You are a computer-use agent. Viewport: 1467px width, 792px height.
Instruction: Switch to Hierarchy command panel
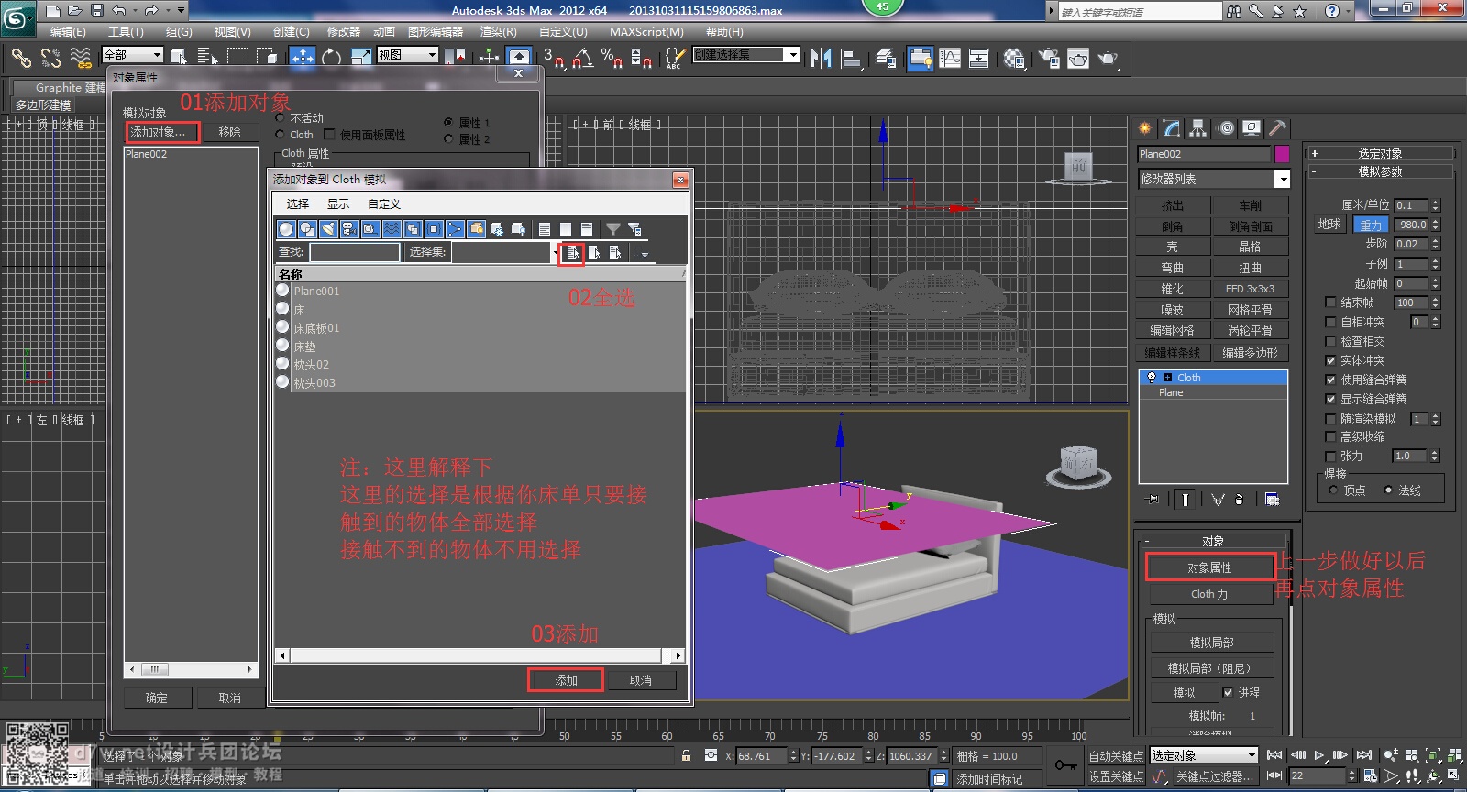1198,128
